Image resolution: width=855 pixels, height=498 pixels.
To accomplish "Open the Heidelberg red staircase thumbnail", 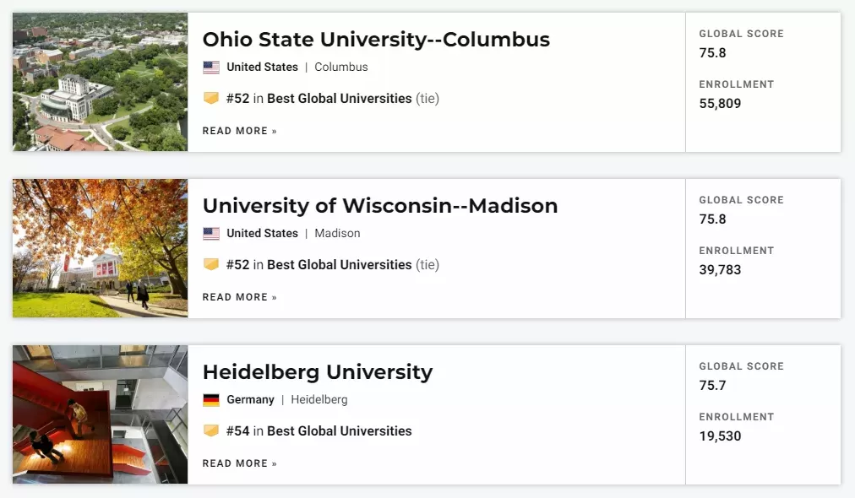I will coord(101,414).
